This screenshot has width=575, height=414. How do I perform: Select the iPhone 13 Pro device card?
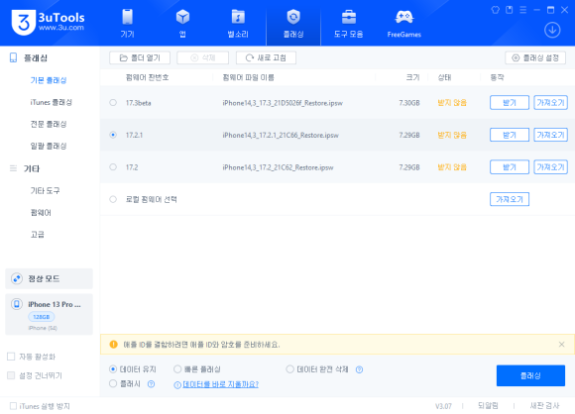[49, 314]
